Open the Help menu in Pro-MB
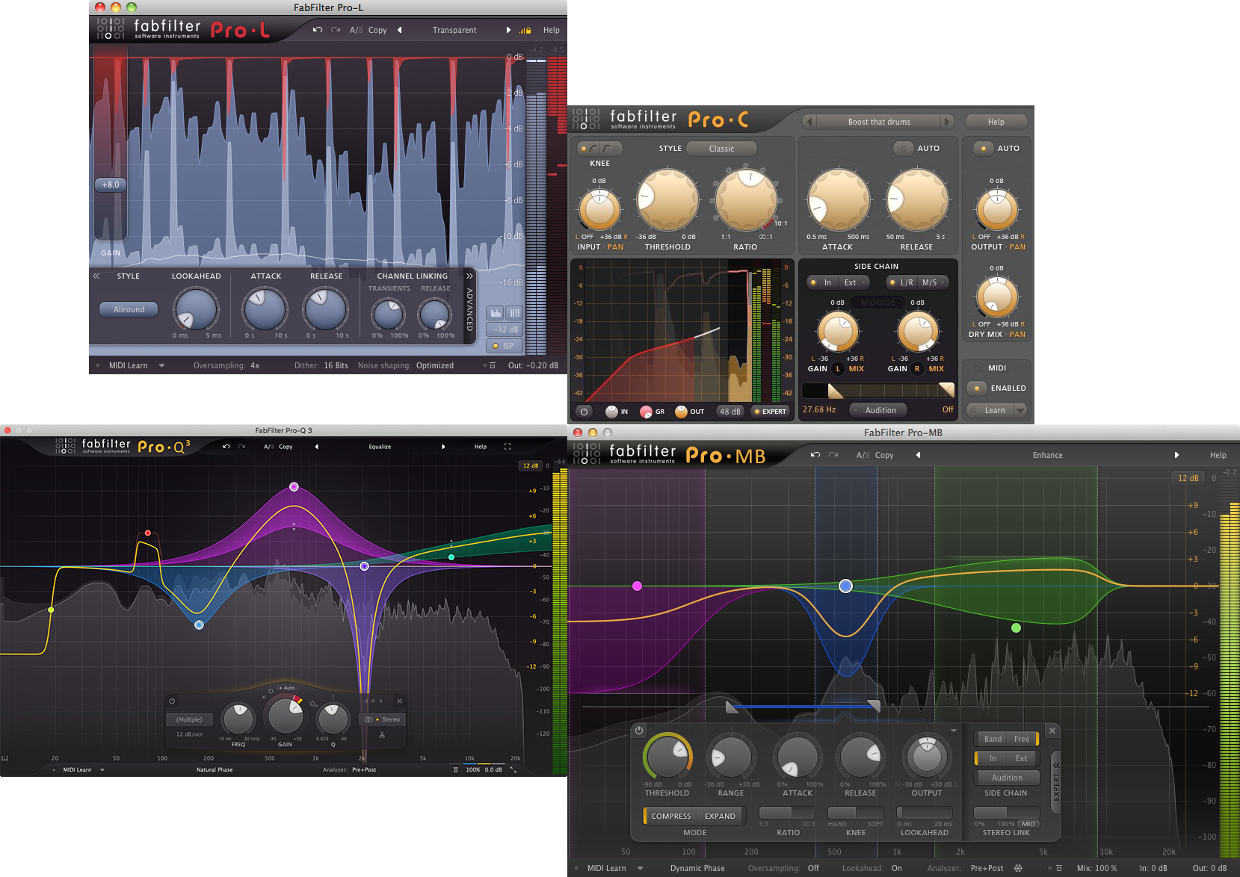 (1218, 454)
